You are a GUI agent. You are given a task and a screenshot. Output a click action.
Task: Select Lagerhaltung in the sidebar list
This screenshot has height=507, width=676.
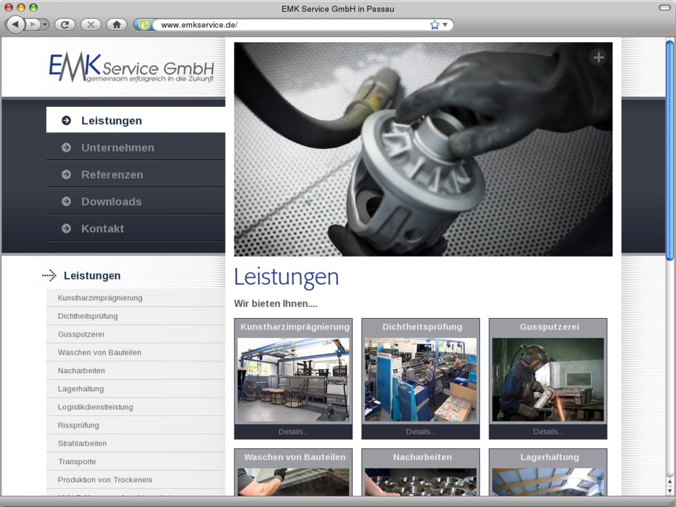(135, 388)
